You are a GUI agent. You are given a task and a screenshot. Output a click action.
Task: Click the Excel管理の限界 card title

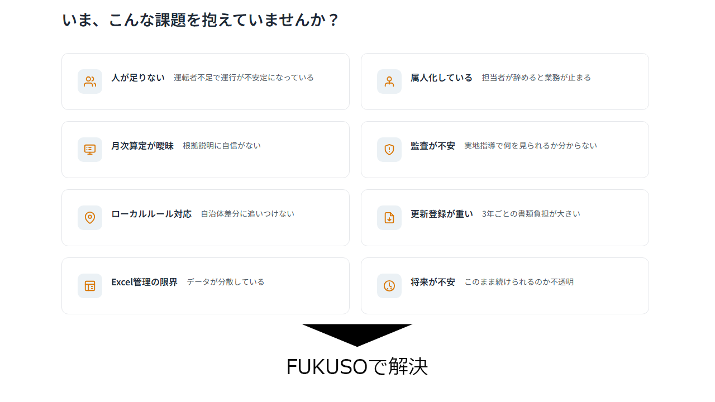(x=144, y=282)
